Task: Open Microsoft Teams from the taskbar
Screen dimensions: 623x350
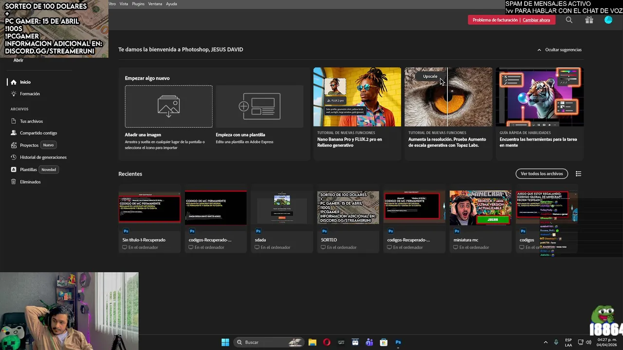Action: pos(369,342)
